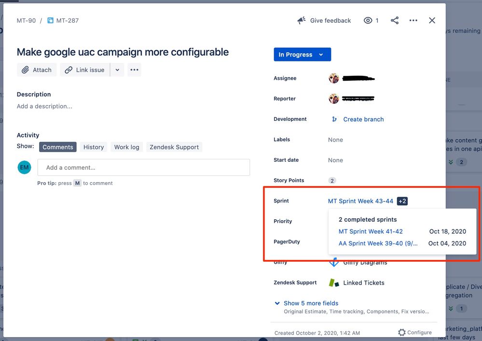Open the issue actions ellipsis menu in header
The image size is (482, 341).
click(413, 20)
